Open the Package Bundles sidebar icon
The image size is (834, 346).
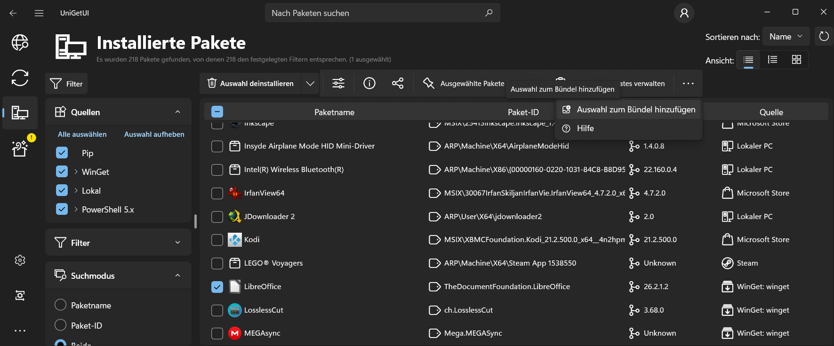tap(20, 149)
